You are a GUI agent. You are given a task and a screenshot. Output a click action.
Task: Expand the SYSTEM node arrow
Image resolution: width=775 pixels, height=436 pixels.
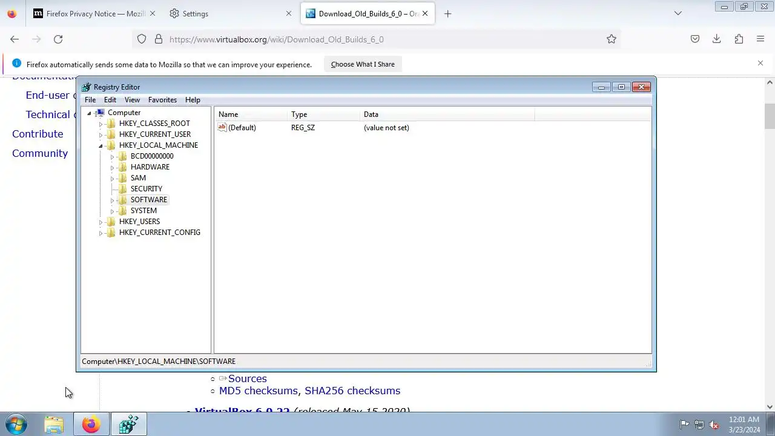coord(112,211)
